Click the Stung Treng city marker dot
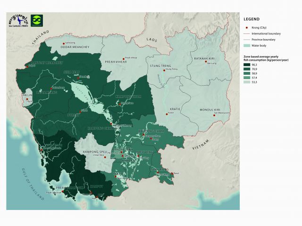The image size is (302, 226). tap(164, 70)
